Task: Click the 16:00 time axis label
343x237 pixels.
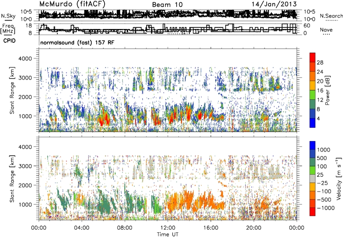Action: point(211,228)
